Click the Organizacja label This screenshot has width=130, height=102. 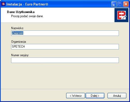coord(19,42)
